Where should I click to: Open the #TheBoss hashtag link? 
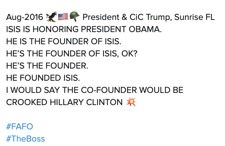tap(25, 139)
